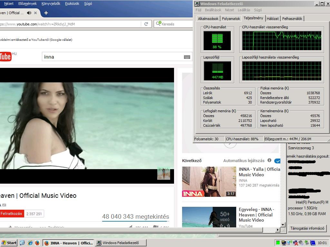Click status bar 'Folyamatok: 30' entry
Viewport: 330px width, 247px height.
pyautogui.click(x=209, y=139)
